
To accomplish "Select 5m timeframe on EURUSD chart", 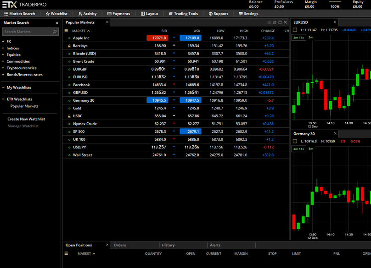I will (311, 37).
